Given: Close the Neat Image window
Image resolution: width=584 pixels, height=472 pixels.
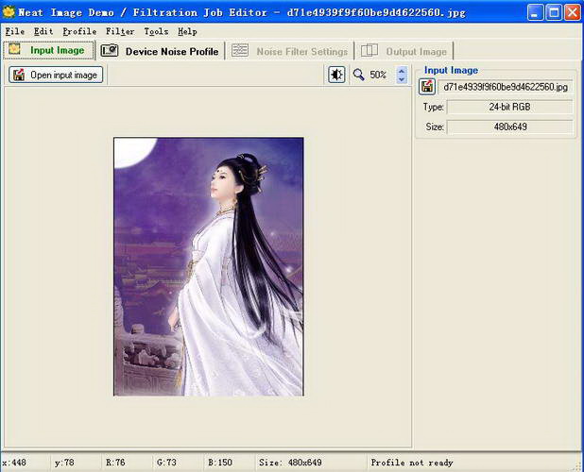Looking at the screenshot, I should click(x=572, y=12).
